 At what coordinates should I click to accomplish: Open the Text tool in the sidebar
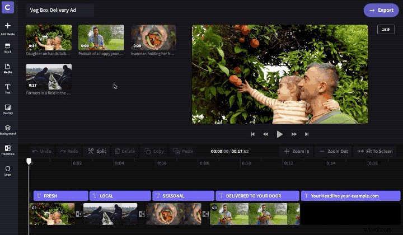[8, 89]
